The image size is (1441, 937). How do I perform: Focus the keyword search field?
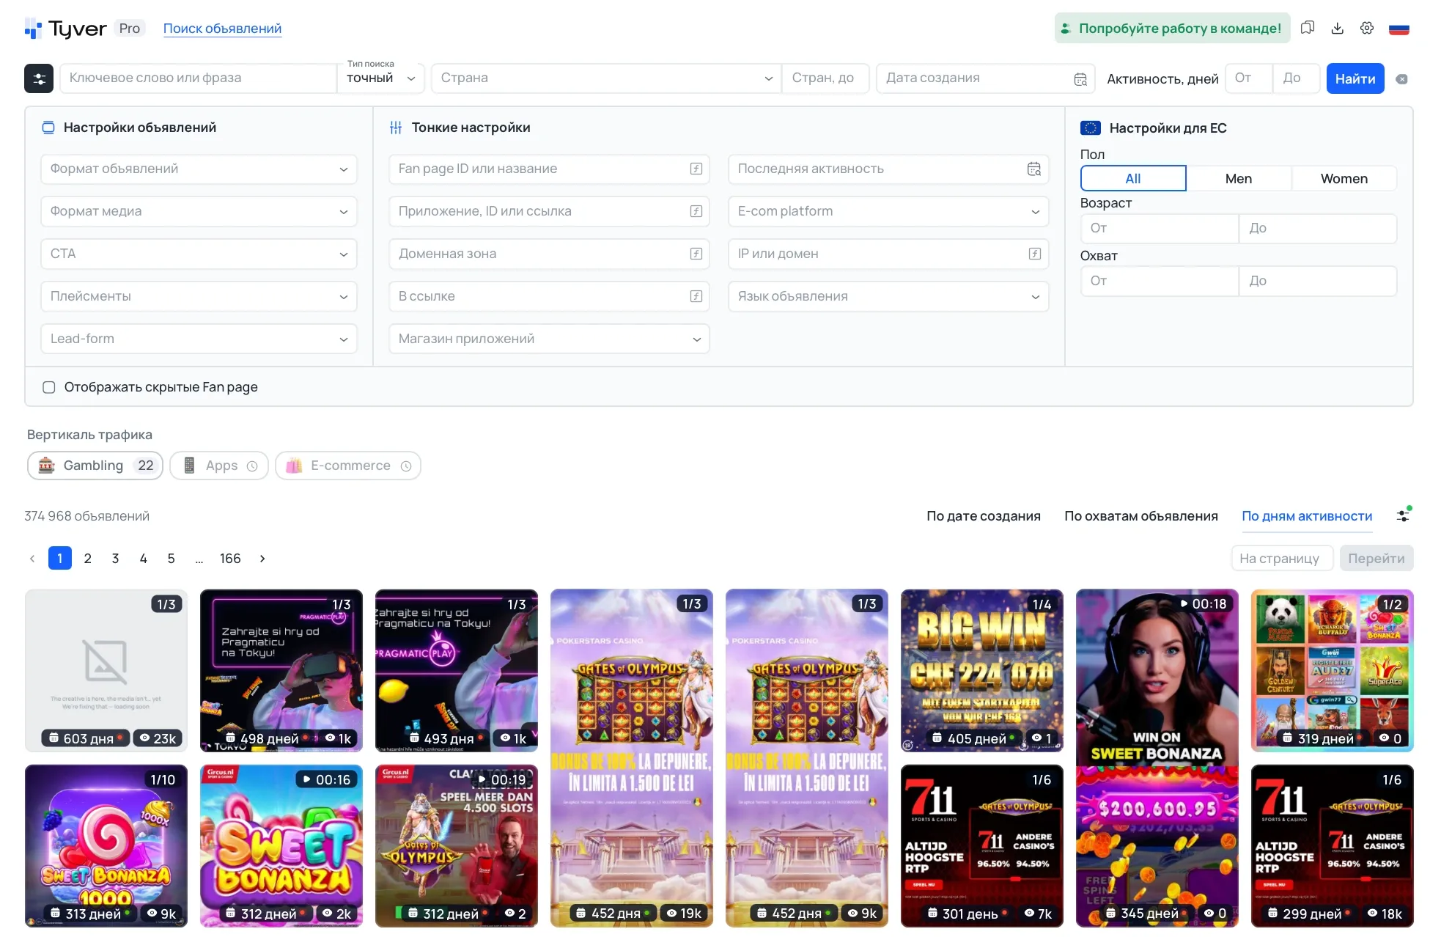pyautogui.click(x=198, y=78)
